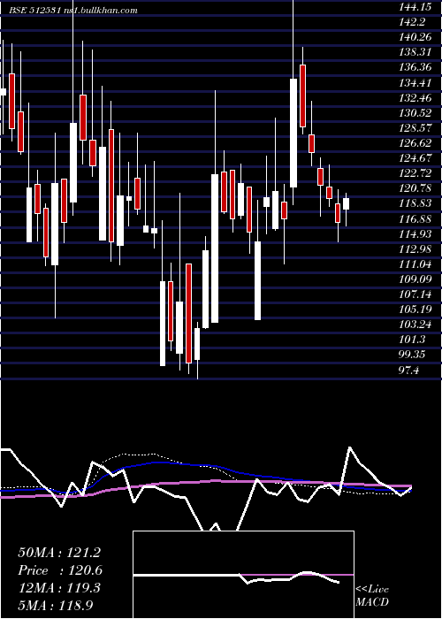Pick the 134.41 price axis value
This screenshot has width=442, height=619.
click(414, 82)
